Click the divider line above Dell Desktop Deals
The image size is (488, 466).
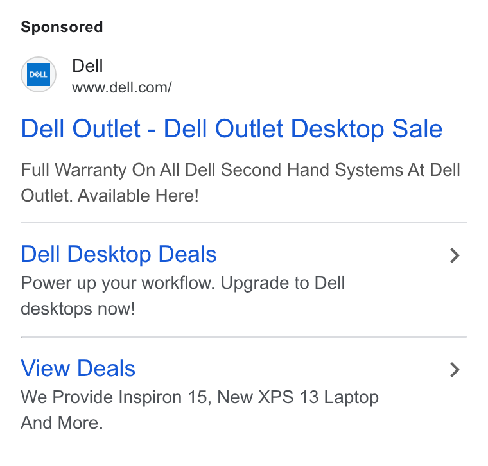pyautogui.click(x=244, y=223)
